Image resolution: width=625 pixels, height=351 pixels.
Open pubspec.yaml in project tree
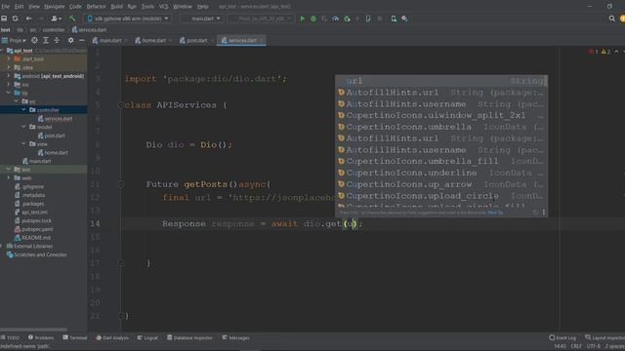(34, 229)
